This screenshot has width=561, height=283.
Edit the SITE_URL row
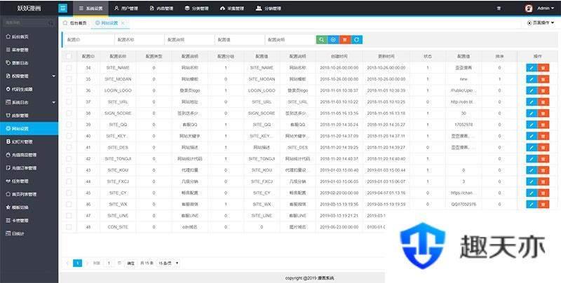[x=532, y=102]
